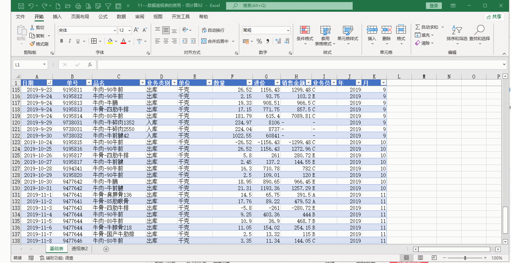The width and height of the screenshot is (511, 263).
Task: Apply comma style number format
Action: pyautogui.click(x=268, y=41)
